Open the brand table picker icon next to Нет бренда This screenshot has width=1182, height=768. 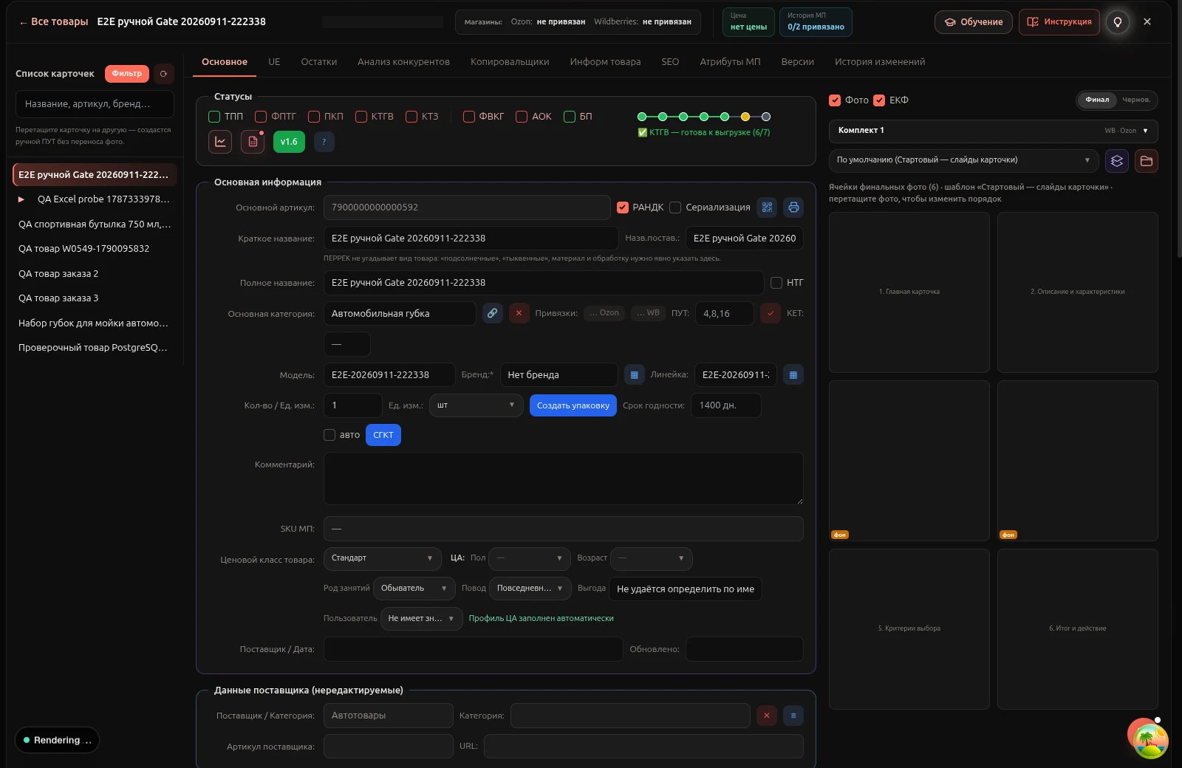tap(634, 375)
